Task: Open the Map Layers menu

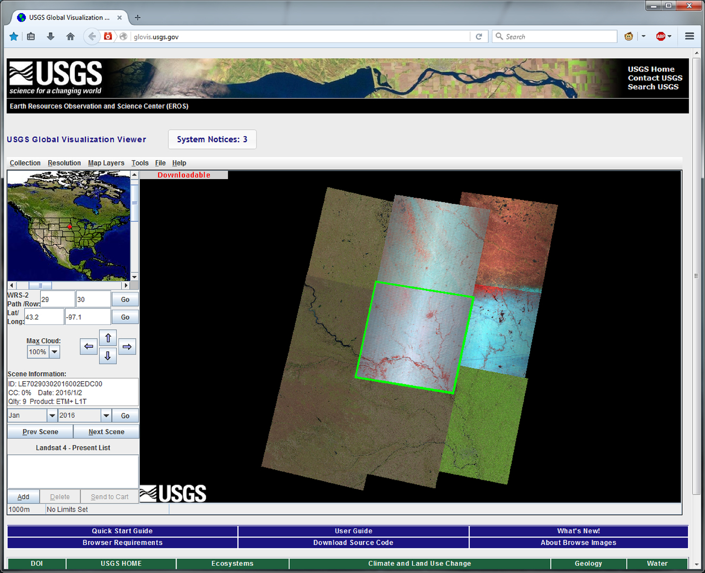Action: [106, 163]
